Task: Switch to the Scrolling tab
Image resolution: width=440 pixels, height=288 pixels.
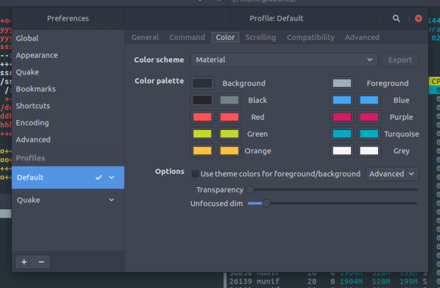Action: click(261, 37)
